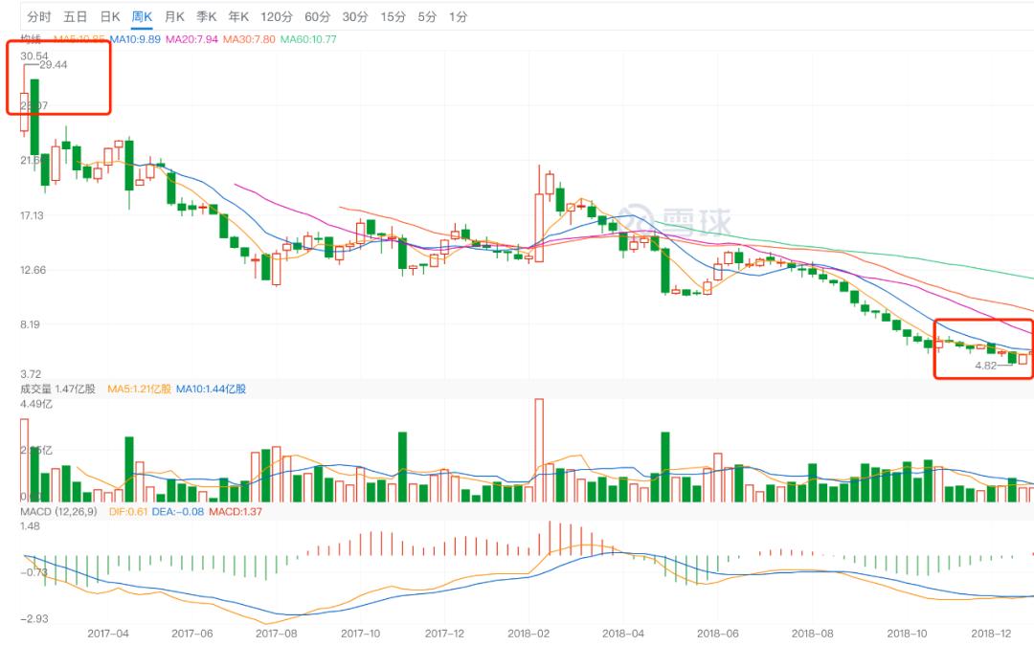
Task: Open the 日K daily candlestick tab
Action: (110, 17)
